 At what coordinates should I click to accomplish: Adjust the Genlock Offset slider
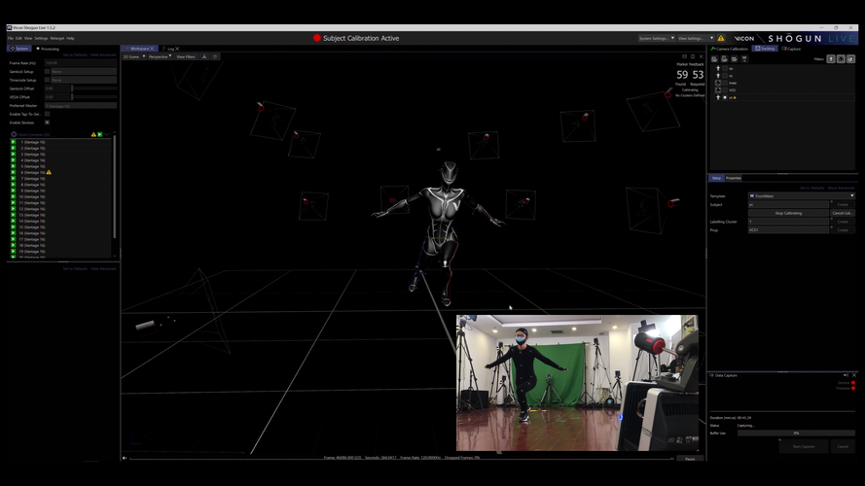(x=72, y=88)
